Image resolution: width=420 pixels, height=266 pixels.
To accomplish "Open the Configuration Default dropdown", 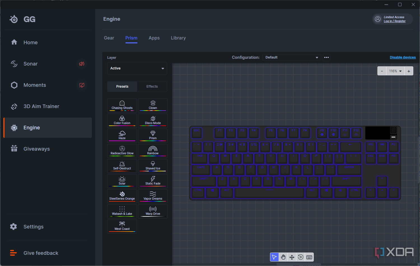I will point(292,57).
